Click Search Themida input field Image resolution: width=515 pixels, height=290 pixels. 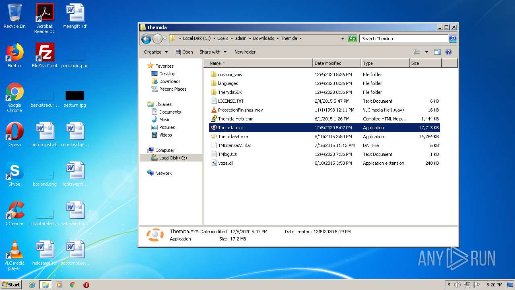[x=403, y=39]
